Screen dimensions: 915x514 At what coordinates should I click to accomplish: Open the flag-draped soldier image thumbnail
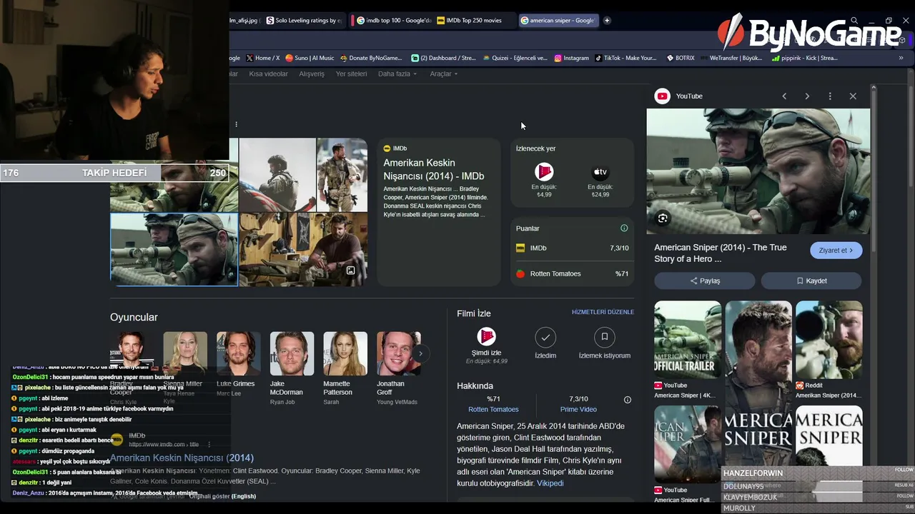[x=277, y=175]
